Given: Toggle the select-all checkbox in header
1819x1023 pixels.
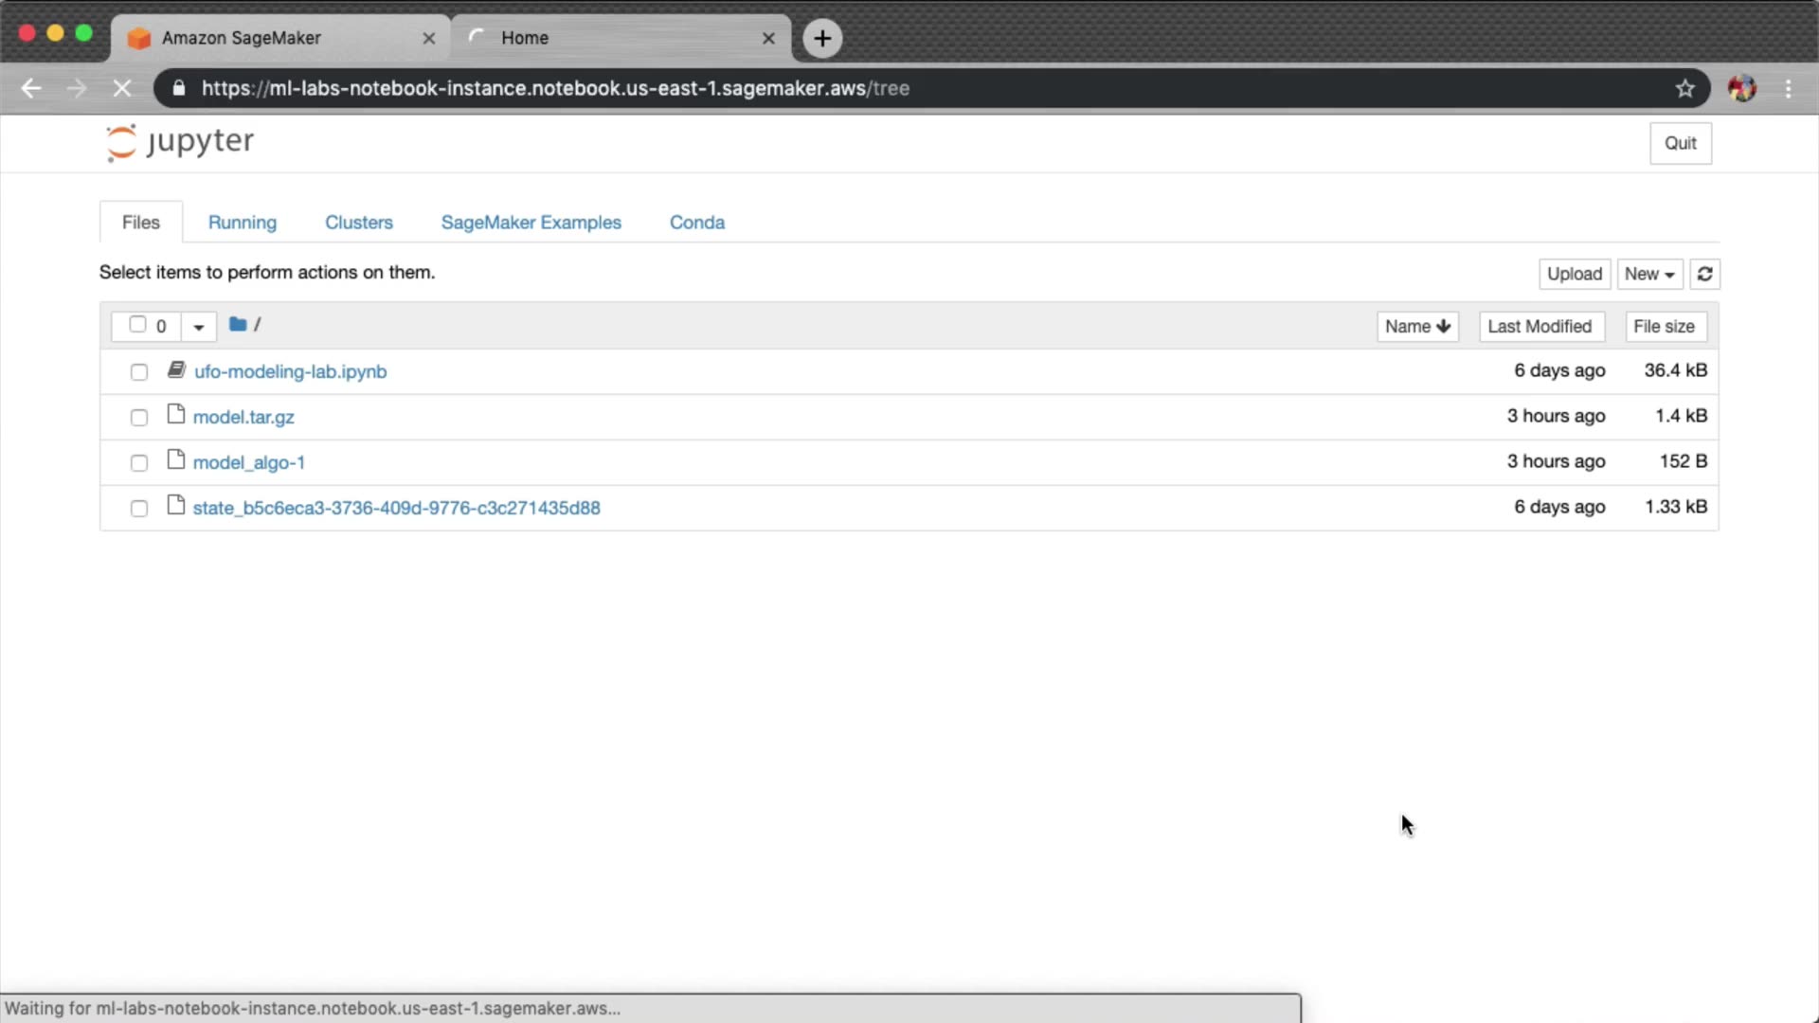Looking at the screenshot, I should (x=137, y=325).
